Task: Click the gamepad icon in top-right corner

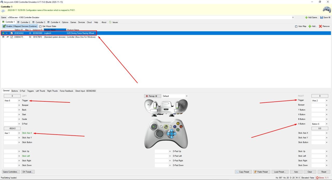Action: 326,10
